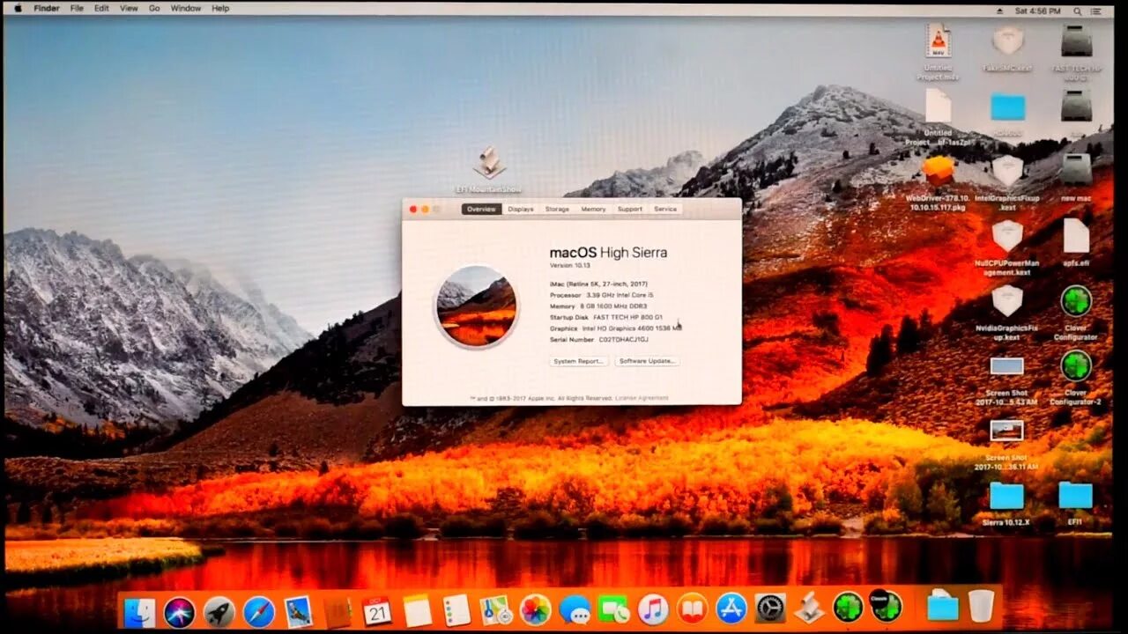Open EFI Mounter app icon in Dock

click(x=809, y=607)
